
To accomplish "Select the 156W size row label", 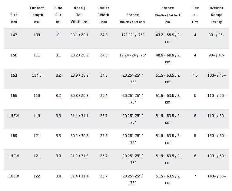I will 14,116.
